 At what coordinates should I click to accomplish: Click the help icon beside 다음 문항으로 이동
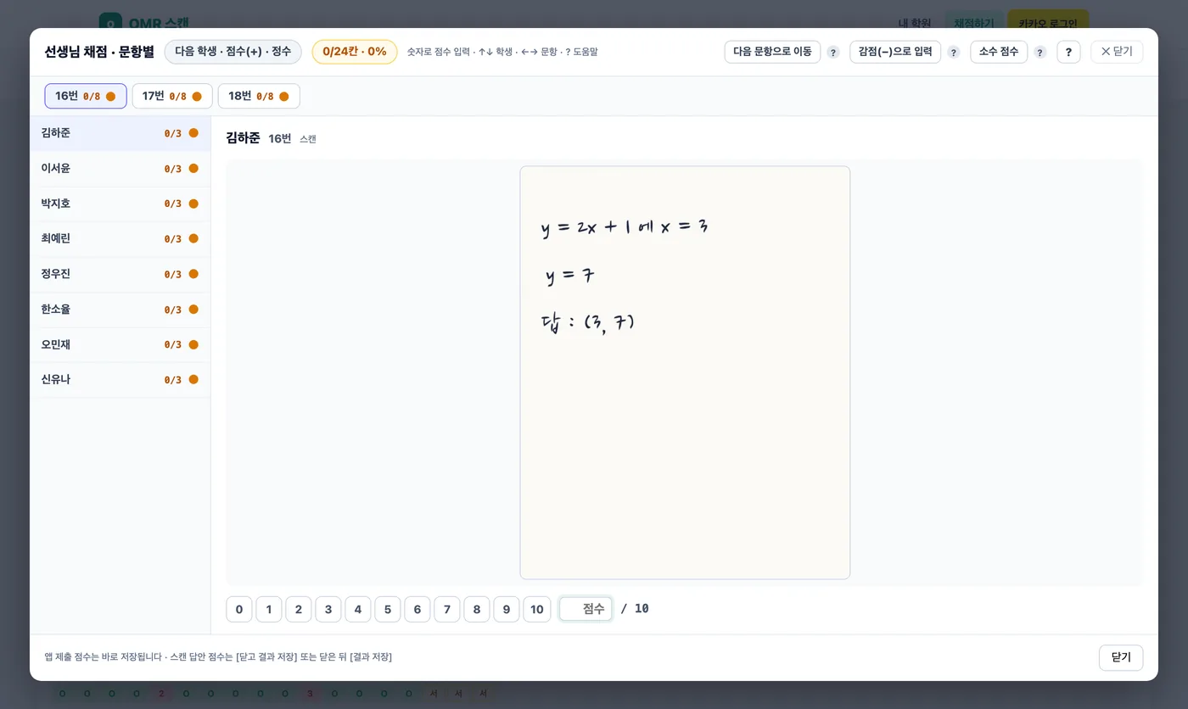click(x=833, y=53)
